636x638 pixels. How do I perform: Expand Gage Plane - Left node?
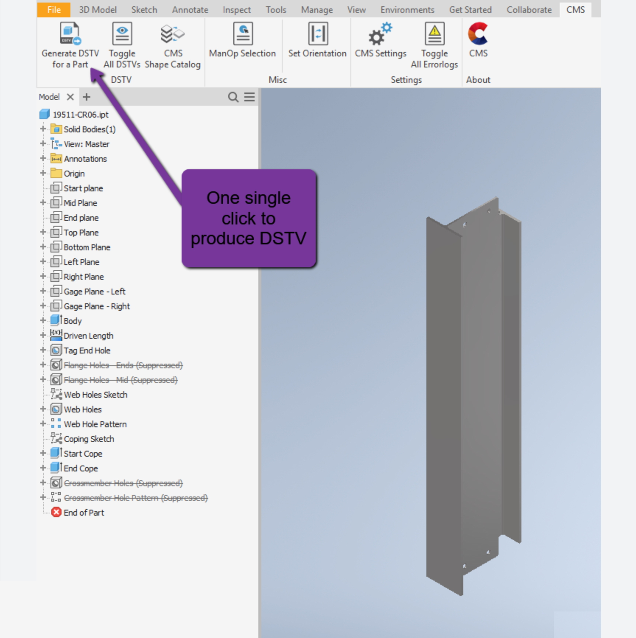[43, 291]
